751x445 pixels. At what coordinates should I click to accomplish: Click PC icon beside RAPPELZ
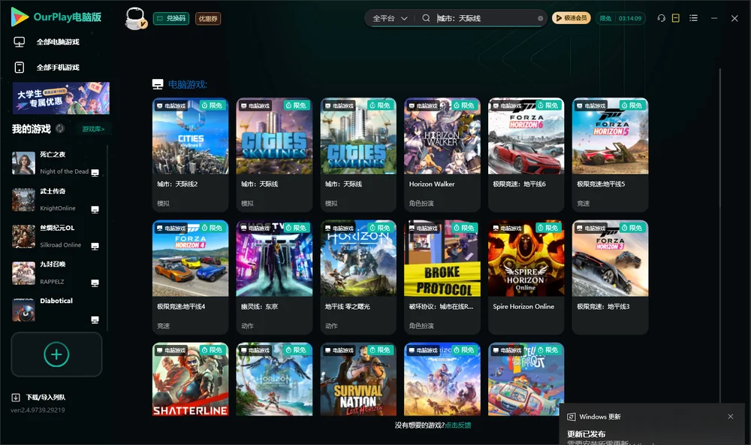pyautogui.click(x=95, y=283)
